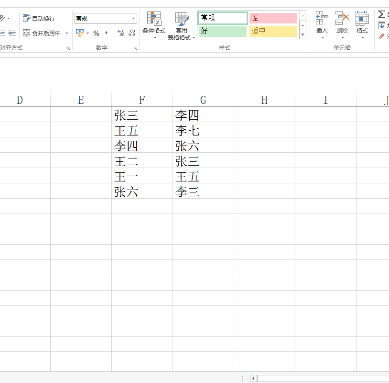Screen dimensions: 389x383
Task: Select cell with 张三 in column F
Action: click(142, 114)
